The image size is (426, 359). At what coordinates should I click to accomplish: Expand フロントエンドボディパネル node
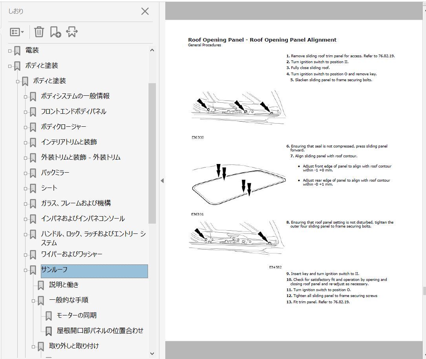click(26, 112)
